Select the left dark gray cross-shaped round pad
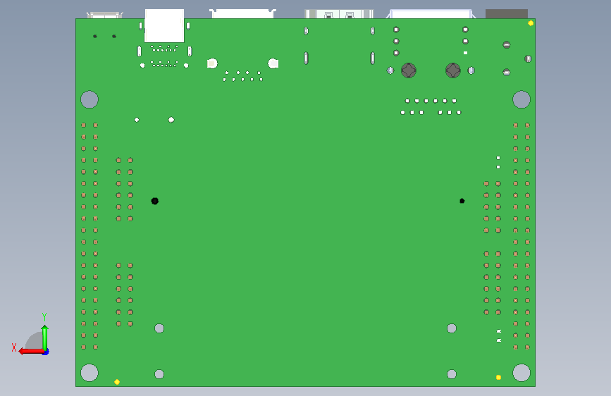Screen dimensions: 611x396 [x=409, y=70]
